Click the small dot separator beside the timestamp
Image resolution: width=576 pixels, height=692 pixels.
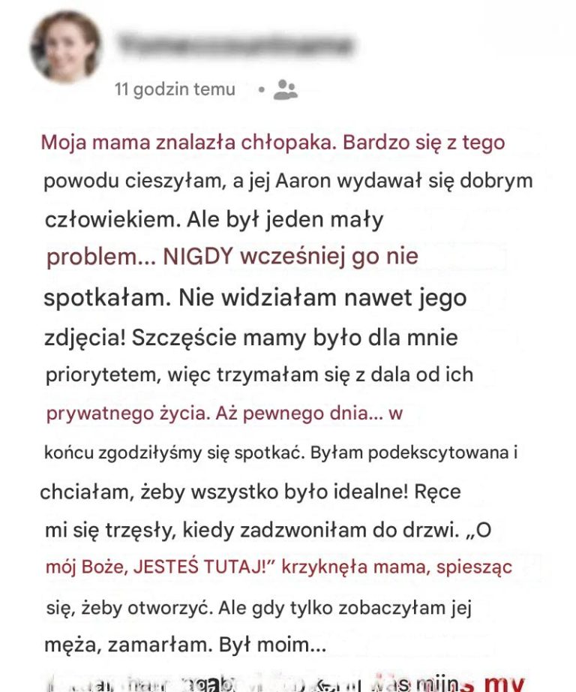click(x=260, y=89)
